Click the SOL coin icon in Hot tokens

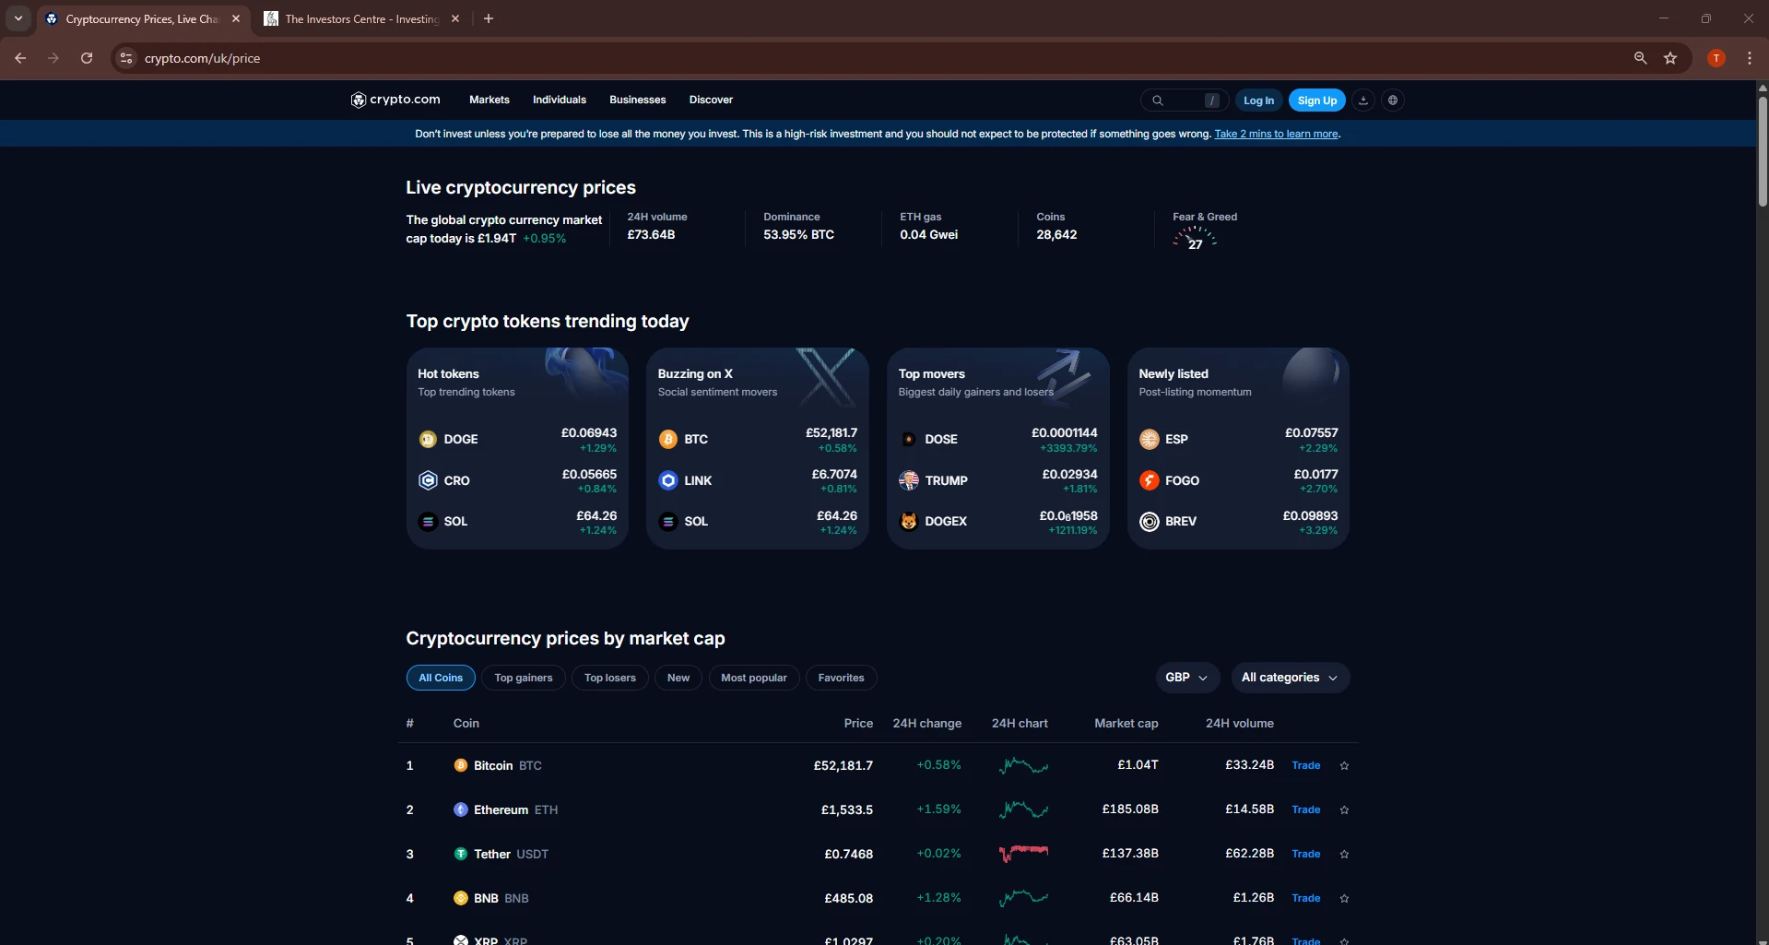[x=428, y=522]
